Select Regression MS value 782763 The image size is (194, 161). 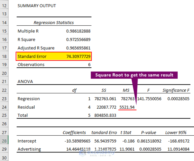click(x=128, y=99)
